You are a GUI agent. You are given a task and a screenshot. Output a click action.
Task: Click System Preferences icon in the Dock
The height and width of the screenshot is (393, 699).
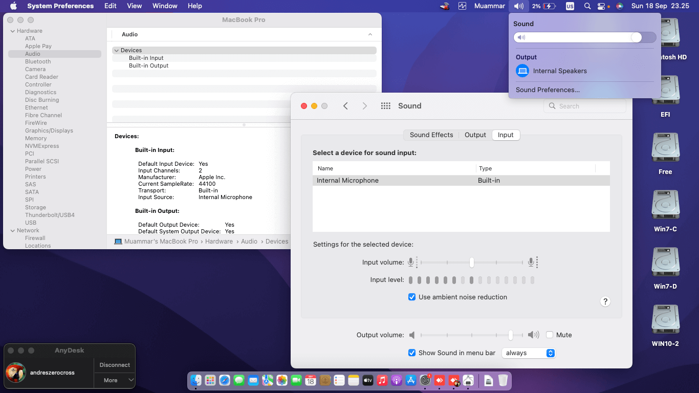[x=425, y=380]
